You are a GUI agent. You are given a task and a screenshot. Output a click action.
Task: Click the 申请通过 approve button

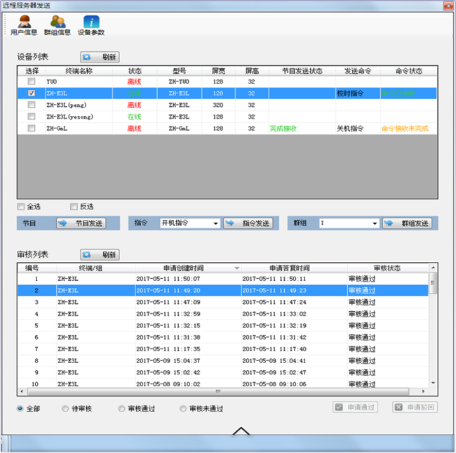(356, 407)
